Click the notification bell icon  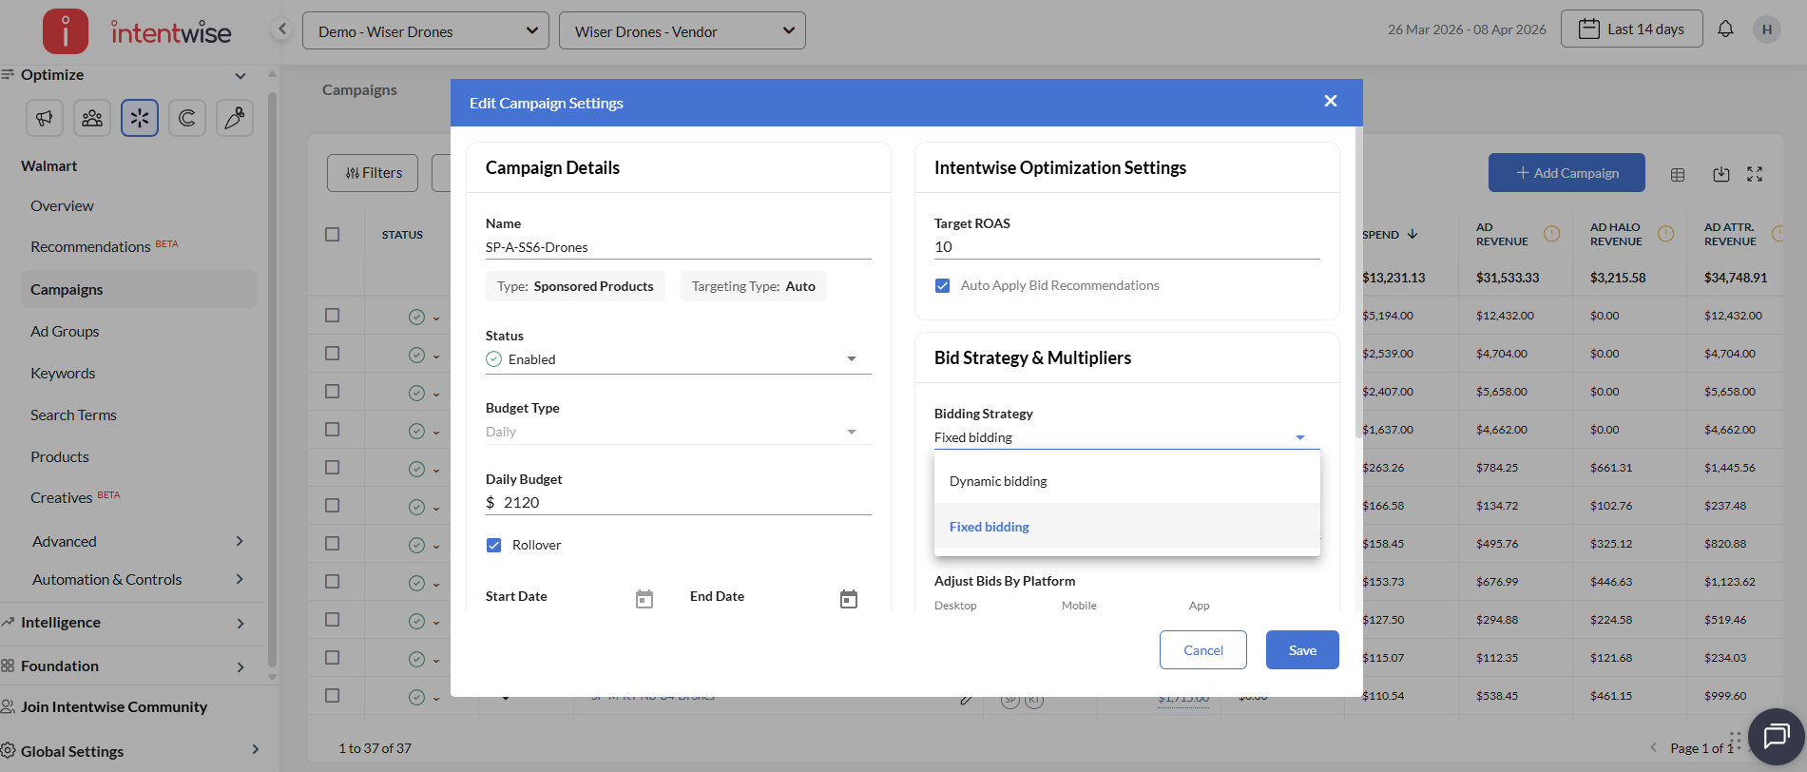point(1725,29)
